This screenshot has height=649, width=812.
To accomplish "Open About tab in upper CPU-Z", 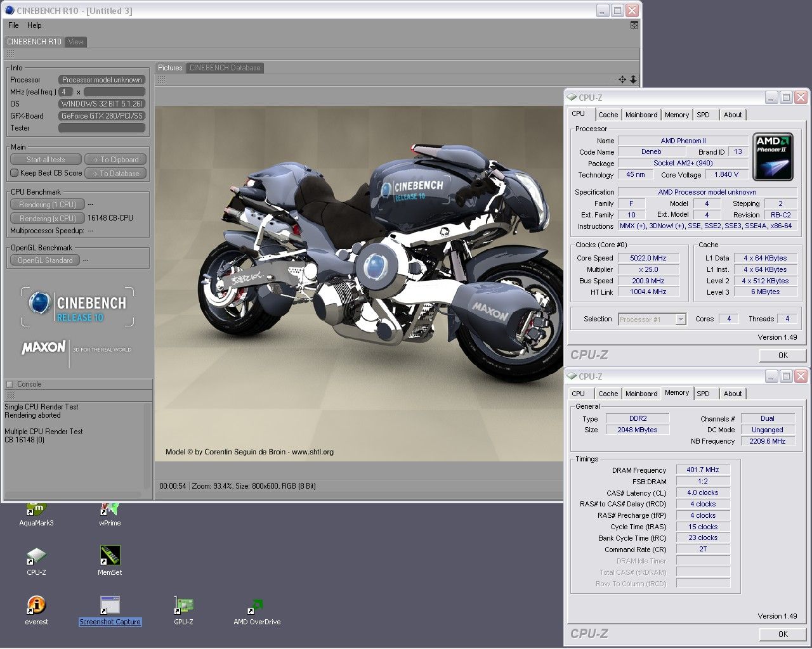I will (x=733, y=115).
